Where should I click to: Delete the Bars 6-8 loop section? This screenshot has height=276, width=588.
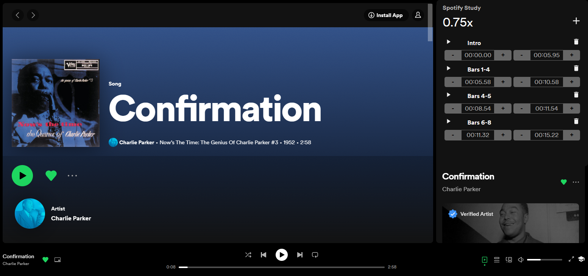click(x=576, y=121)
